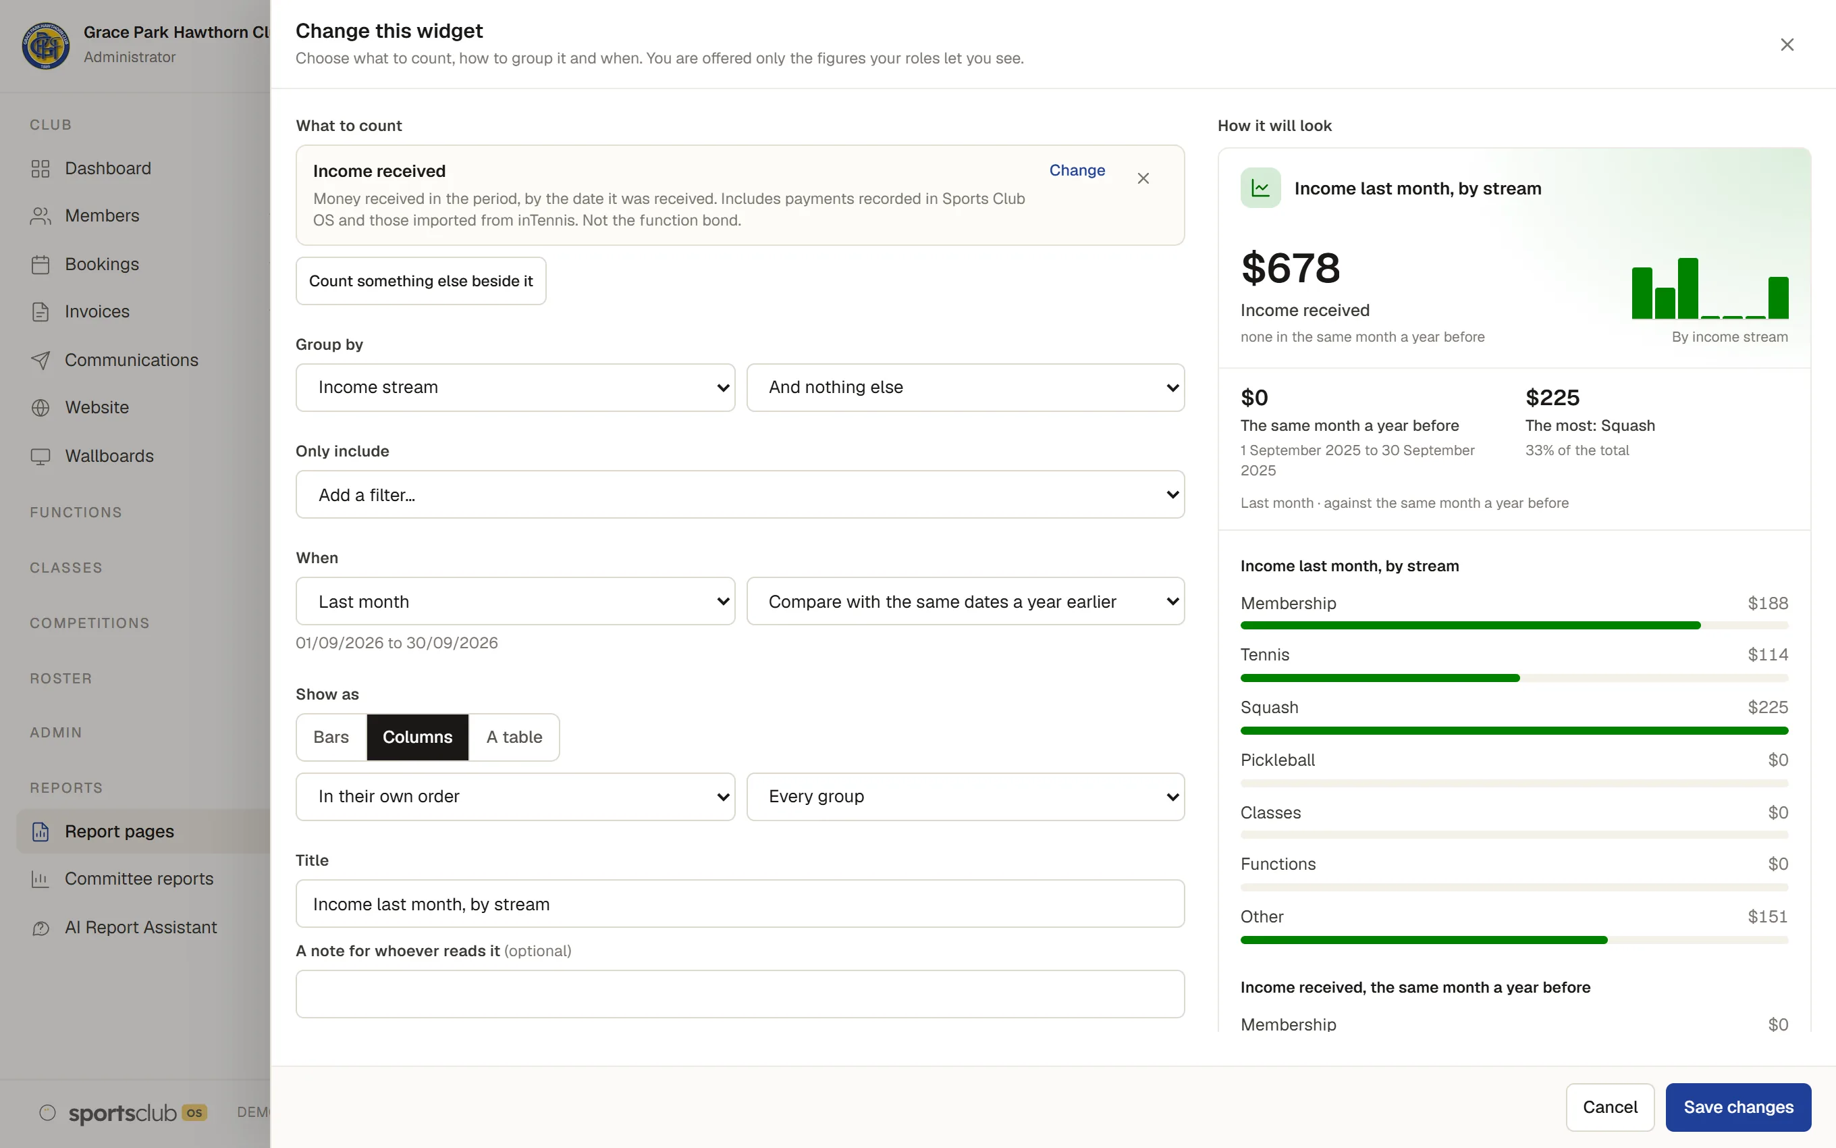Remove the Income received measure
The height and width of the screenshot is (1148, 1836).
click(1143, 178)
